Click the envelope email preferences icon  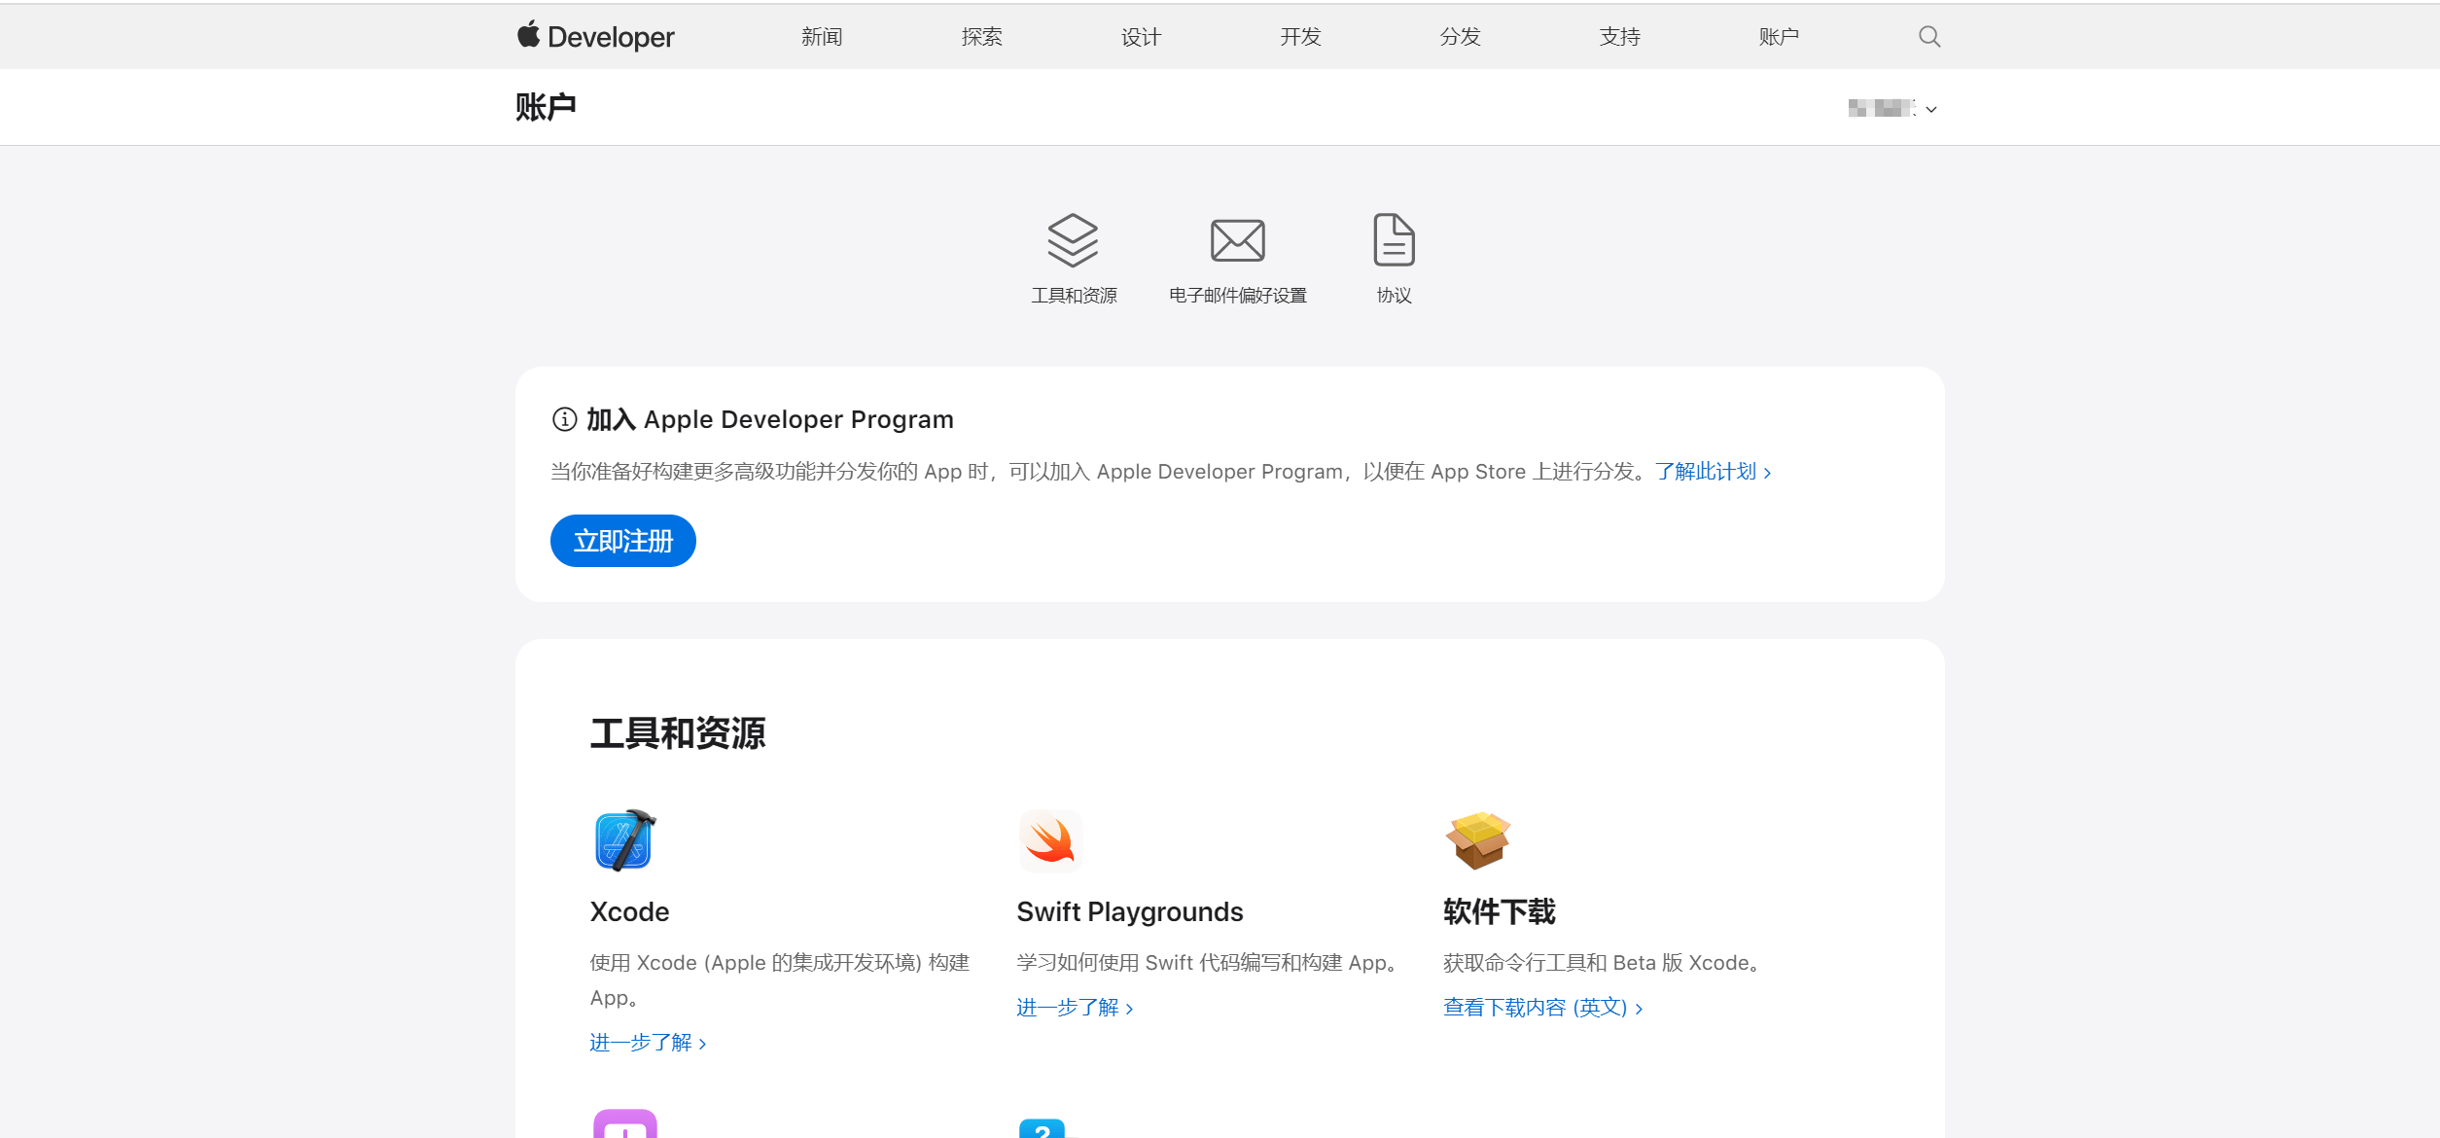point(1237,239)
